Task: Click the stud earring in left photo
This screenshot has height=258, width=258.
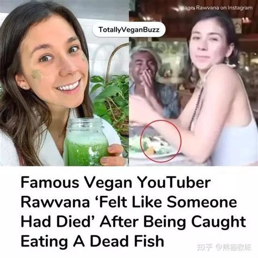Action: coord(24,88)
